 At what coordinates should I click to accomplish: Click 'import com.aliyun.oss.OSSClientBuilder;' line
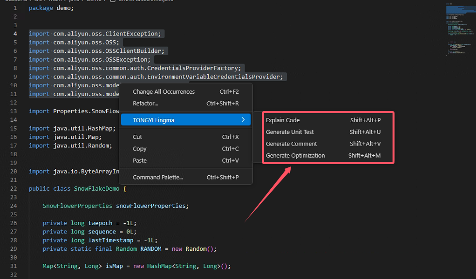(x=97, y=50)
